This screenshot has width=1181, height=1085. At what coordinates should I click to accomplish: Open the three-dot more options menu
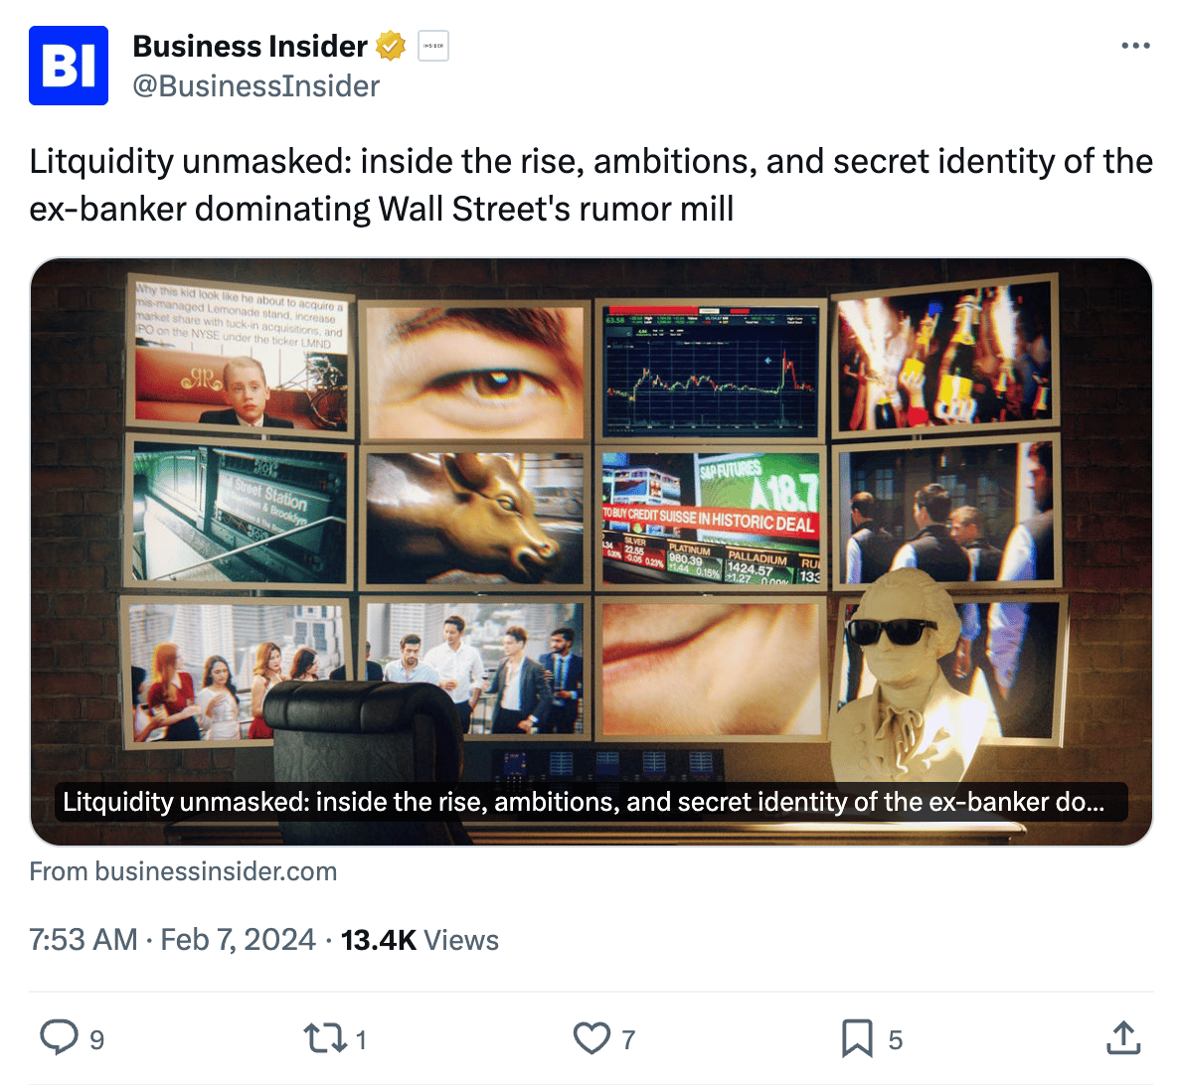click(1135, 46)
